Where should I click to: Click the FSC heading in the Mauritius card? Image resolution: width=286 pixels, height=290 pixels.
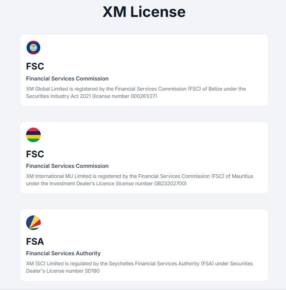point(35,154)
